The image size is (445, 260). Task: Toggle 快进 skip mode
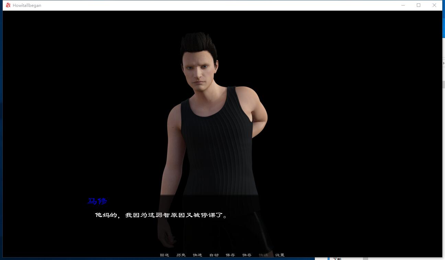click(x=197, y=255)
